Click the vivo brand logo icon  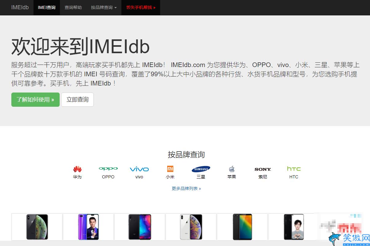(139, 169)
